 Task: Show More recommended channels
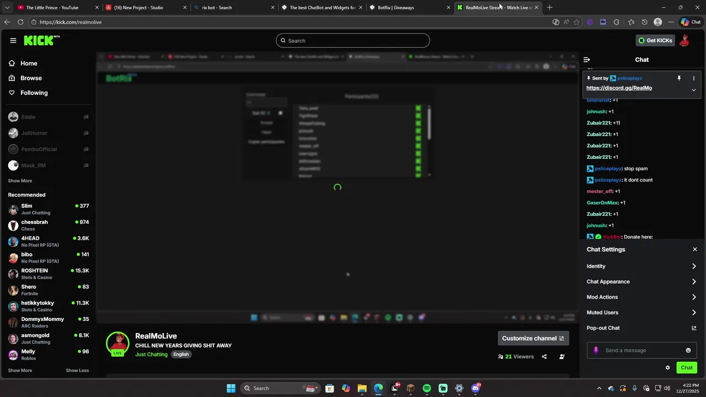click(x=20, y=371)
